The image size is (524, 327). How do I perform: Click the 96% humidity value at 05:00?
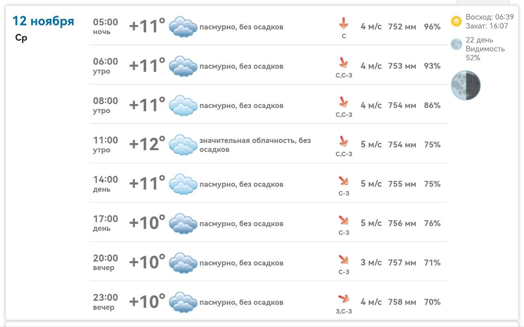432,27
